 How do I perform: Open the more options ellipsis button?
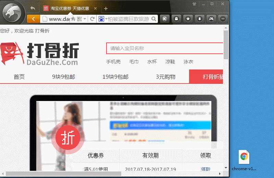pyautogui.click(x=223, y=19)
